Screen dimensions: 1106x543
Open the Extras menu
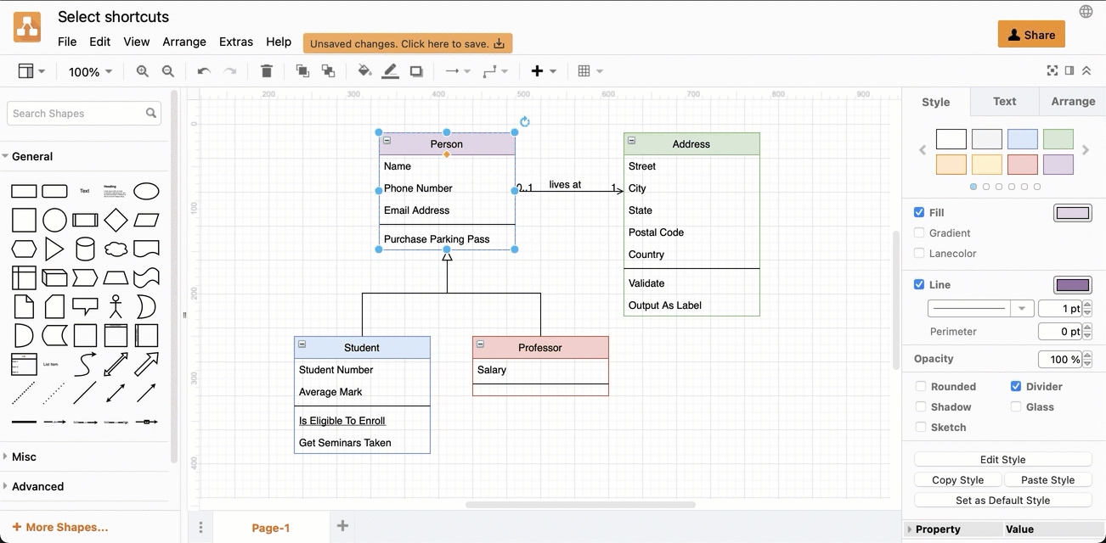pyautogui.click(x=235, y=41)
